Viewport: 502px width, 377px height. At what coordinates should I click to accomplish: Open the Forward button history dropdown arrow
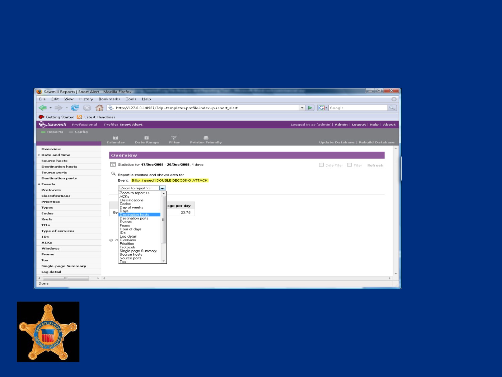coord(67,108)
